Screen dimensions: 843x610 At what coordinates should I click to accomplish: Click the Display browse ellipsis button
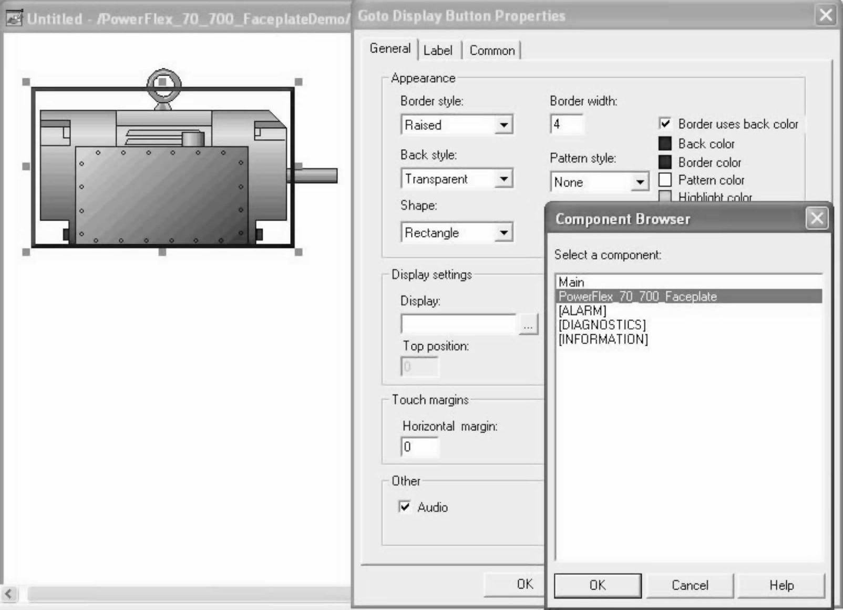coord(528,325)
